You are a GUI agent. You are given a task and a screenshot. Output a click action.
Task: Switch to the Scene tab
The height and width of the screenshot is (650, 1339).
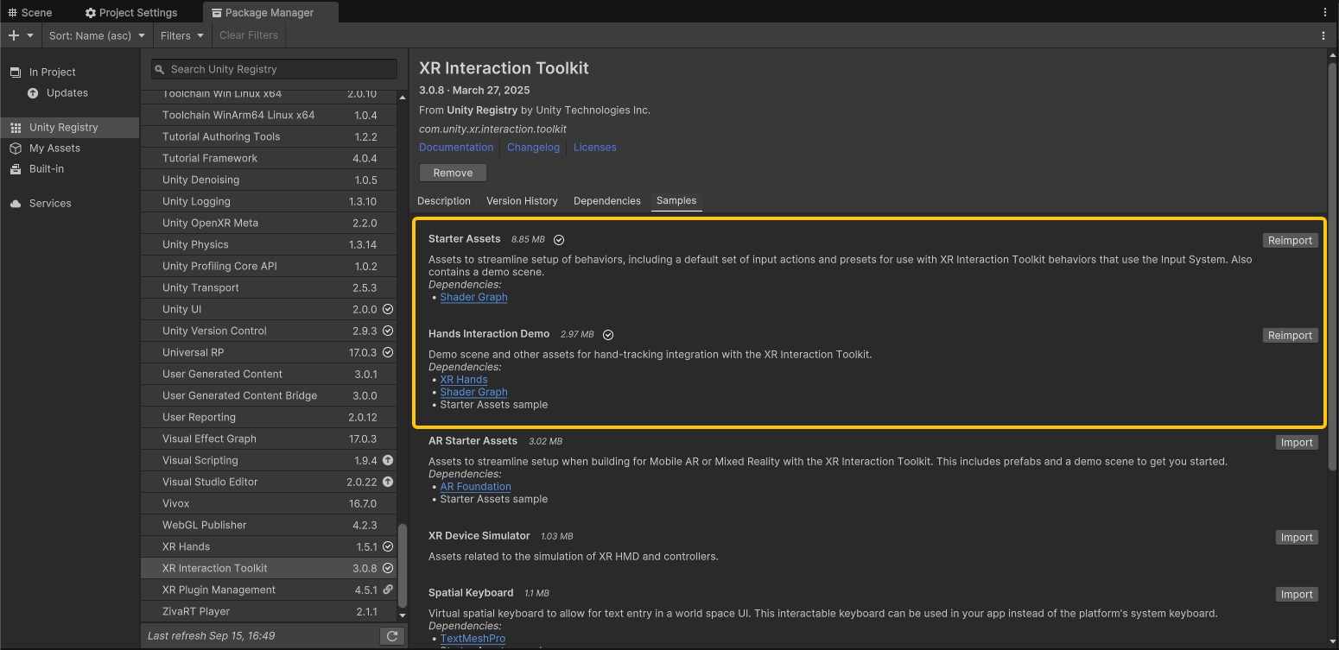point(30,12)
